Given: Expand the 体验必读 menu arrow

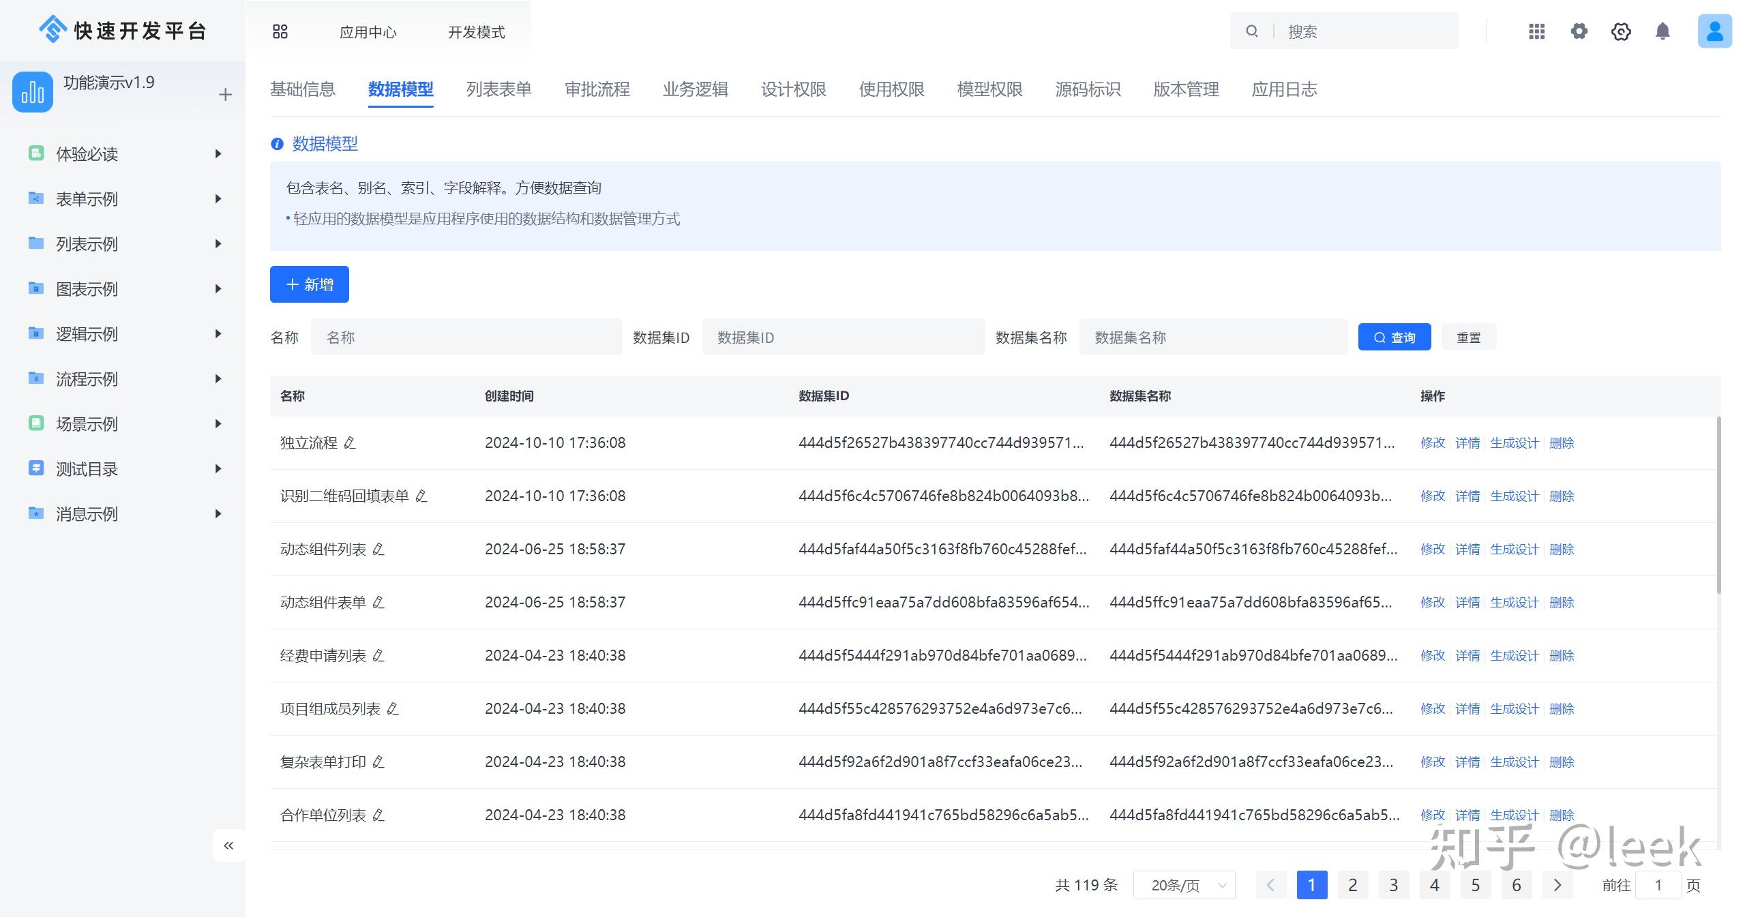Looking at the screenshot, I should [x=218, y=154].
